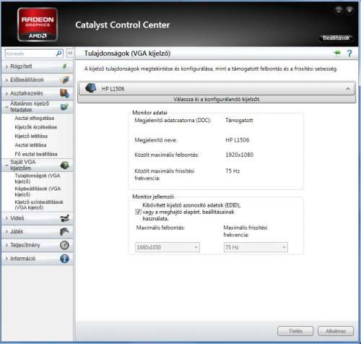Image resolution: width=361 pixels, height=344 pixels.
Task: Collapse the HP L1506 display selector chevron
Action: click(x=348, y=89)
